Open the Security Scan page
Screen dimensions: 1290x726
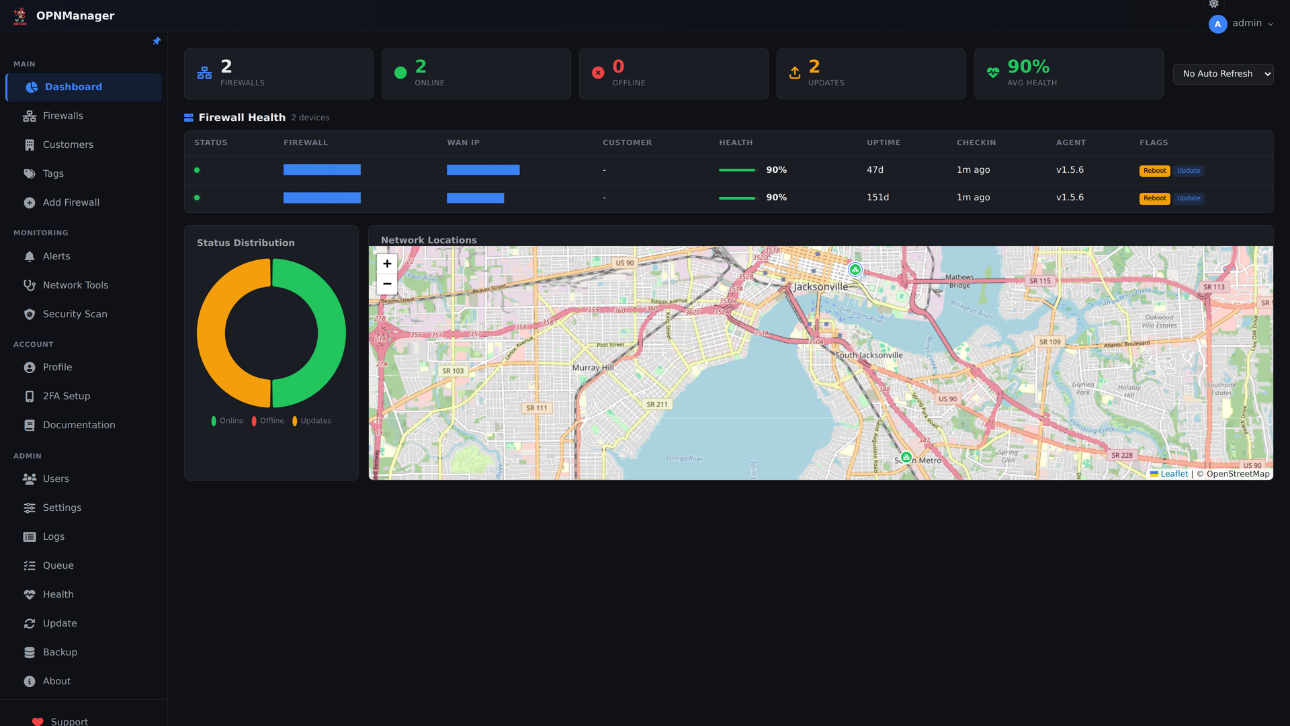(x=84, y=315)
